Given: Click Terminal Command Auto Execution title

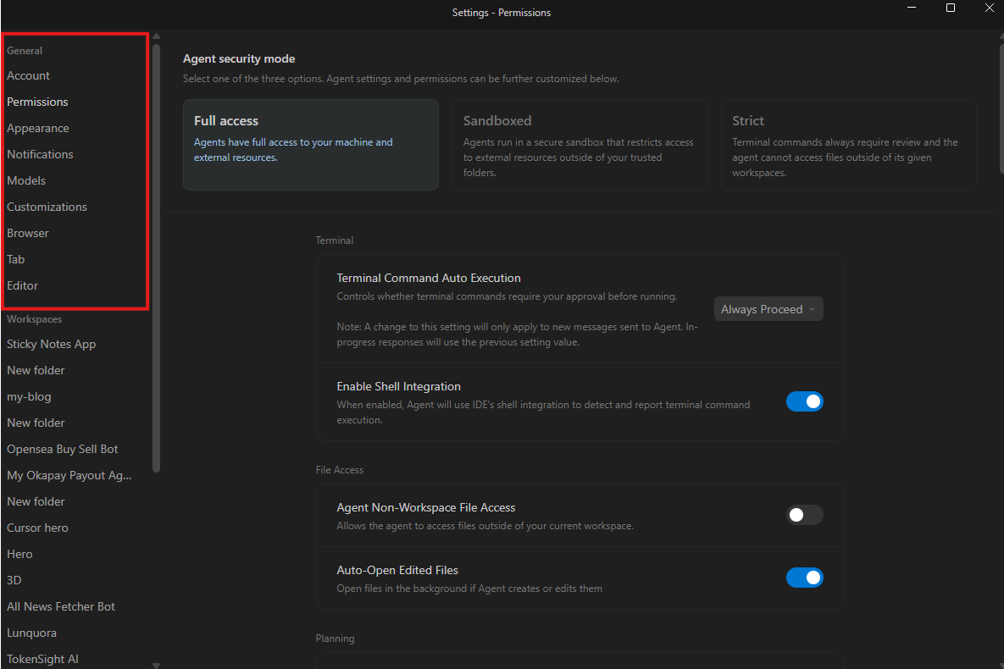Looking at the screenshot, I should [x=429, y=278].
